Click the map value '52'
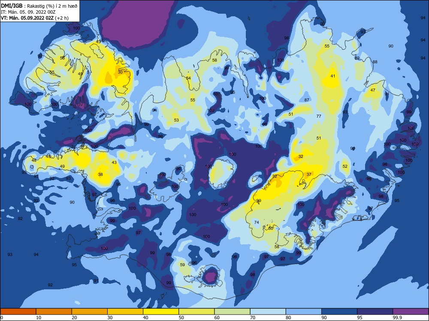 click(345, 166)
